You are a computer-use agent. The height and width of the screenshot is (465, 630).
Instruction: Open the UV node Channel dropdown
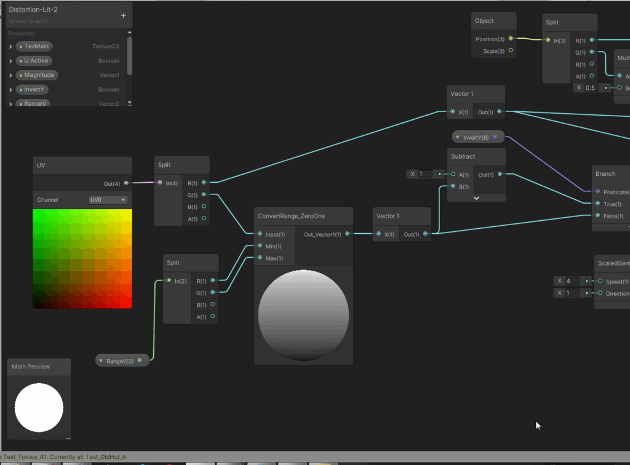pyautogui.click(x=108, y=200)
